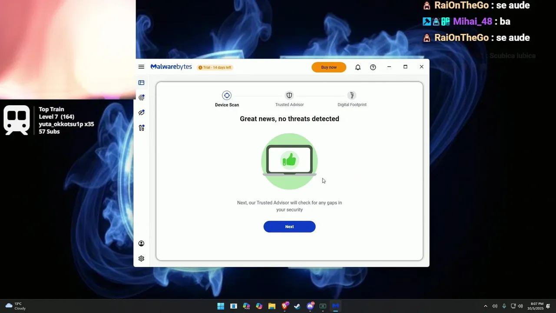Open the Malwarebytes settings gear
Image resolution: width=556 pixels, height=313 pixels.
pos(141,259)
